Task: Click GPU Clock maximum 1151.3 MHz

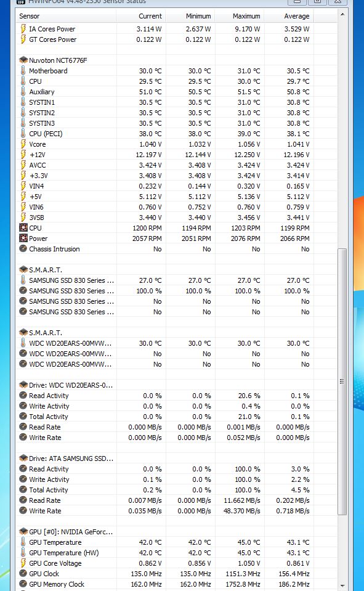Action: [243, 573]
